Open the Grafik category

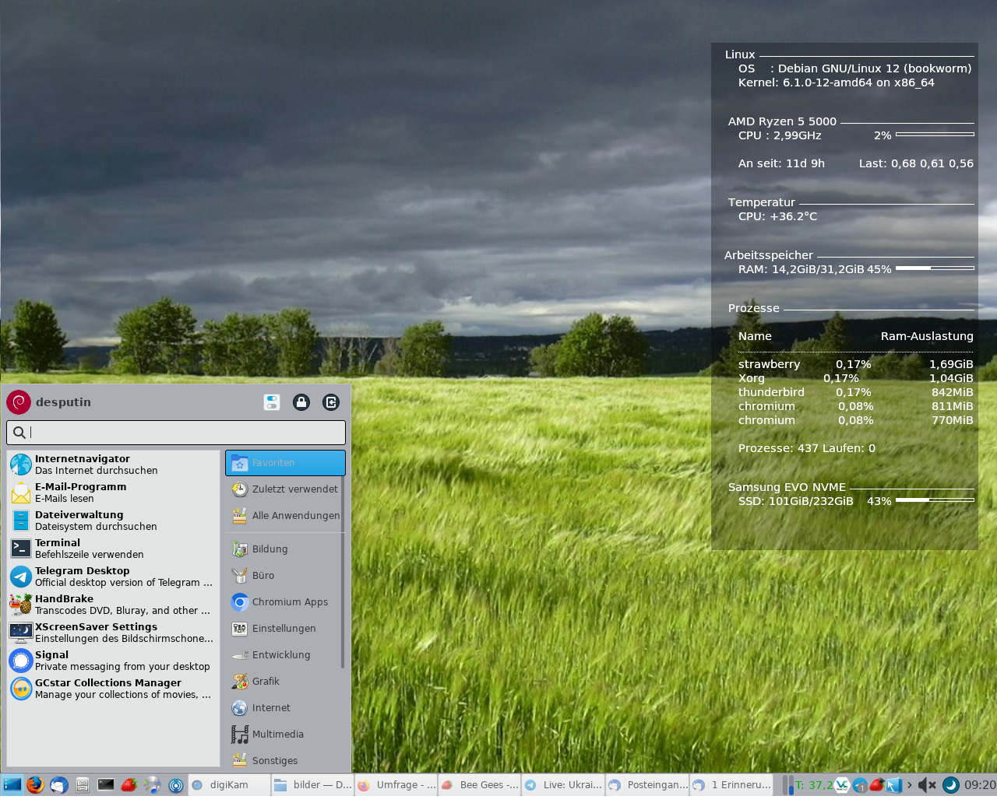point(285,682)
